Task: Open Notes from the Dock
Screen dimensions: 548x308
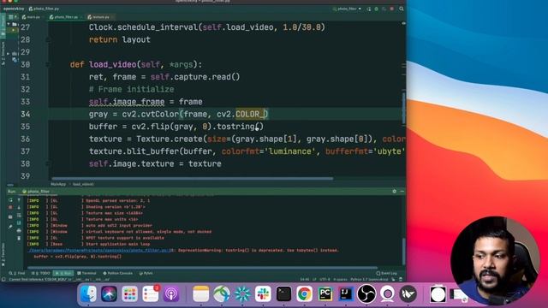Action: [x=200, y=294]
